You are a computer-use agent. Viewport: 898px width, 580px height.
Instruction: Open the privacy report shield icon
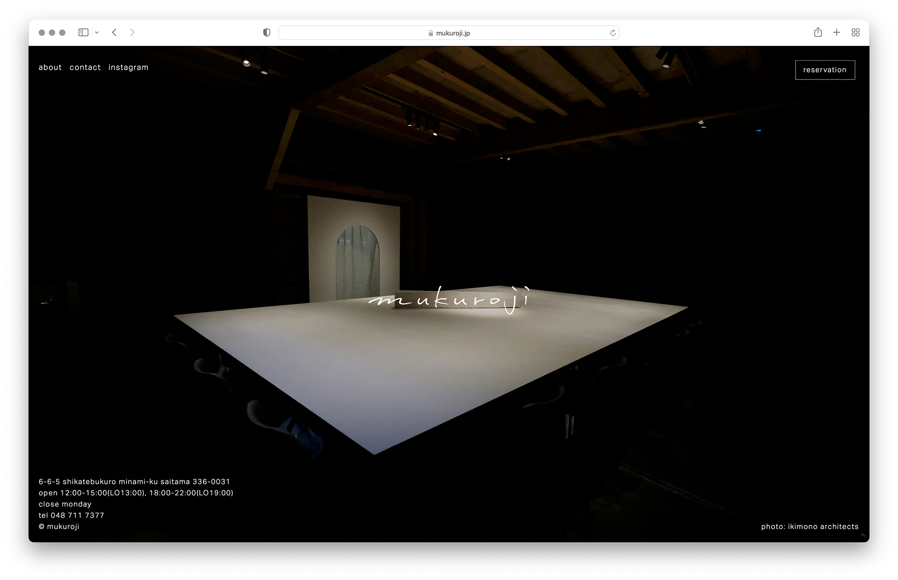267,33
